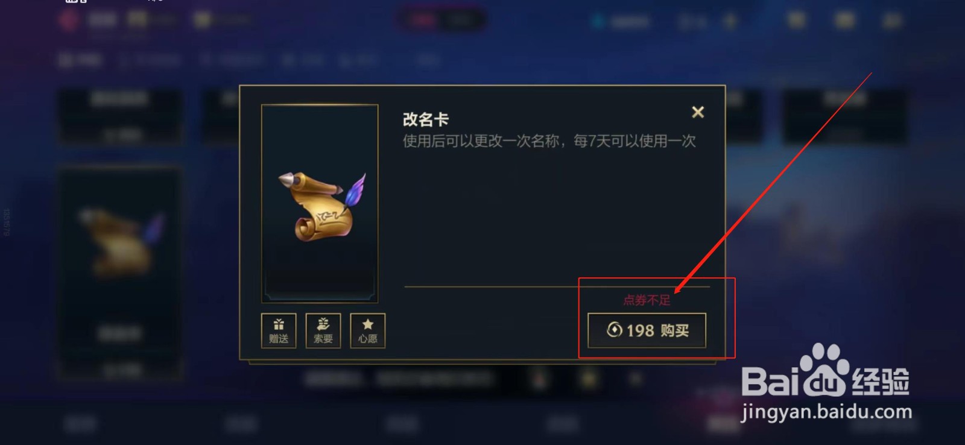
Task: Click blurred pink avatar icon top left
Action: (x=70, y=21)
